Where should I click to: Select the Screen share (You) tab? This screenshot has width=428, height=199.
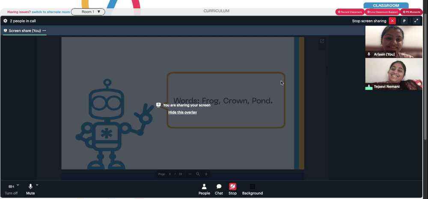click(24, 31)
